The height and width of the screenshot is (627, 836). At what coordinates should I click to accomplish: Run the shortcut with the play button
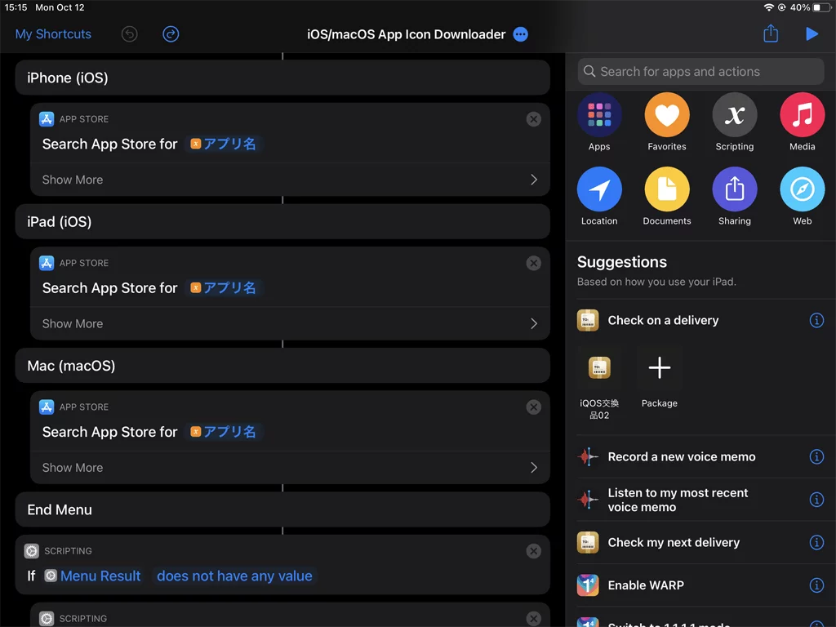click(812, 34)
